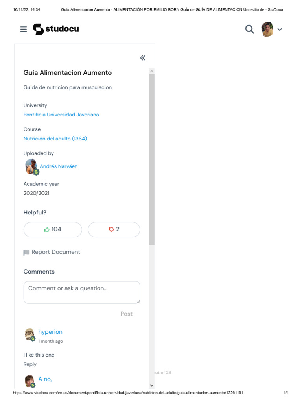Click the thumbs up helpful button
The width and height of the screenshot is (302, 403).
coord(53,229)
